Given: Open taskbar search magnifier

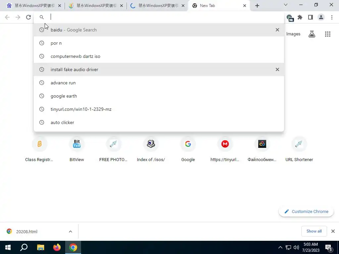Looking at the screenshot, I should 24,247.
